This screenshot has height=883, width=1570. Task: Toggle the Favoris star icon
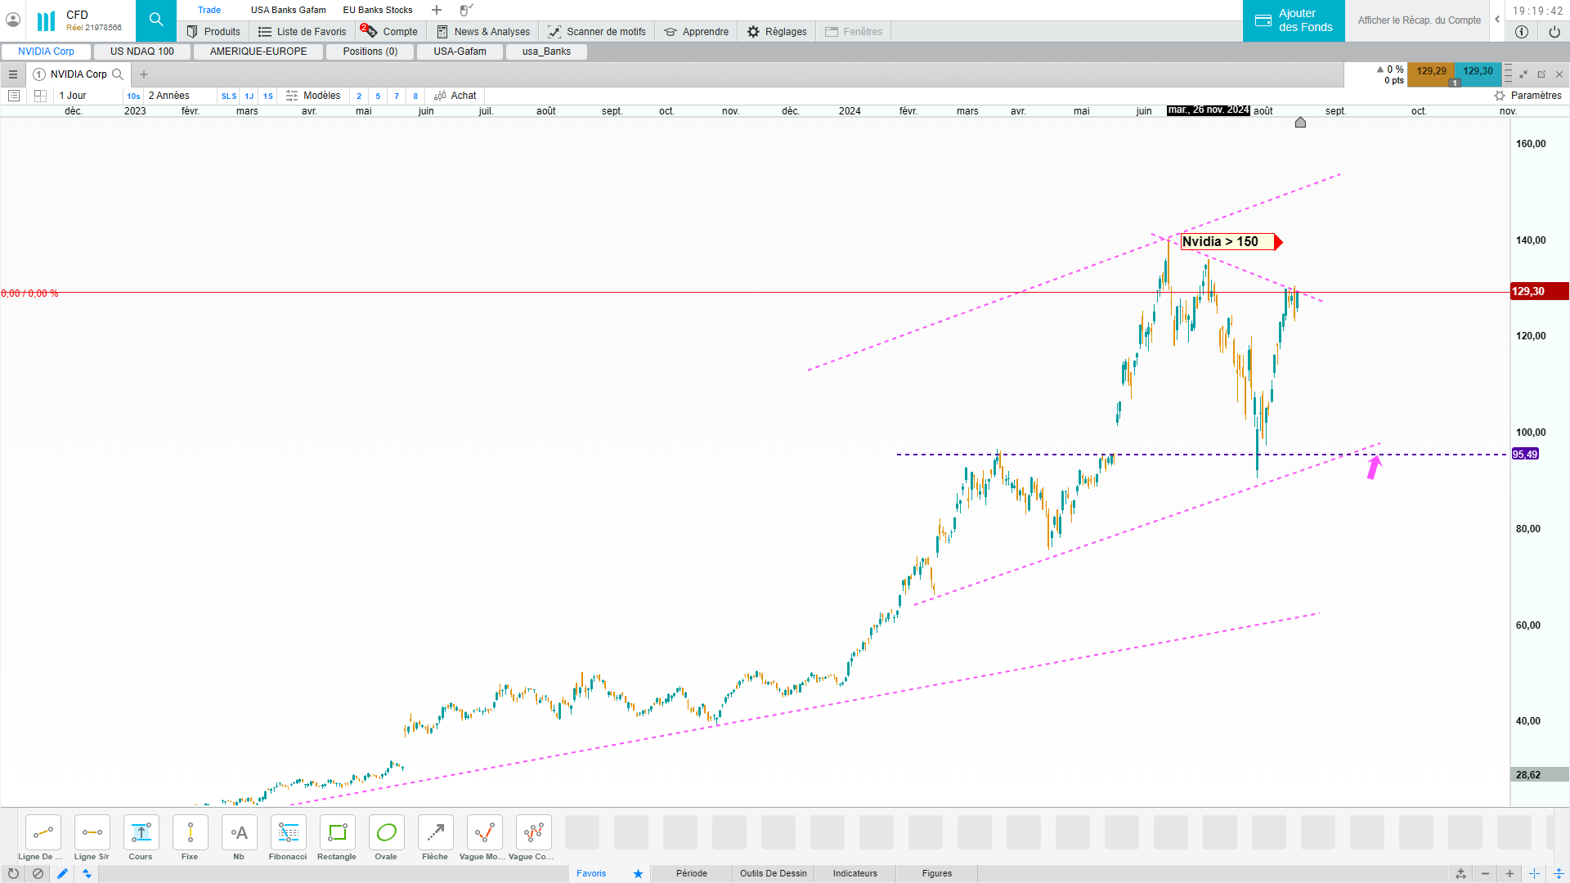coord(638,873)
